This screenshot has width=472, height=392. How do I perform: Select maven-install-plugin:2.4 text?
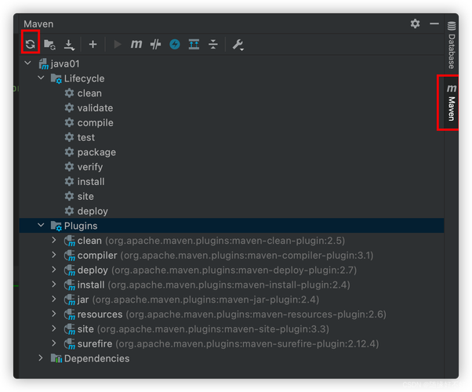pyautogui.click(x=292, y=285)
